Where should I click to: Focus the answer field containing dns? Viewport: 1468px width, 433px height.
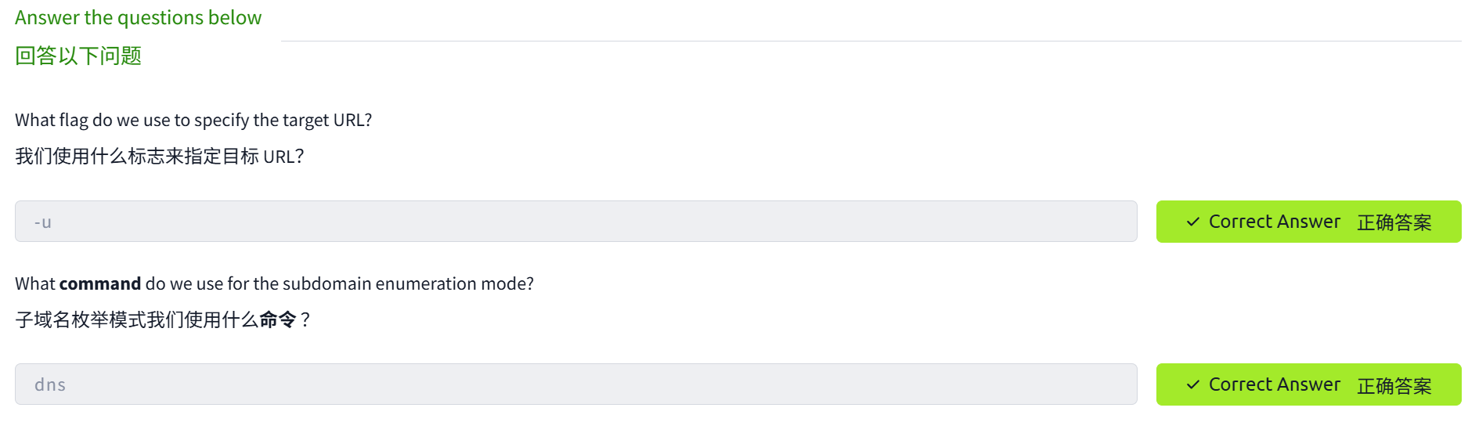[575, 384]
